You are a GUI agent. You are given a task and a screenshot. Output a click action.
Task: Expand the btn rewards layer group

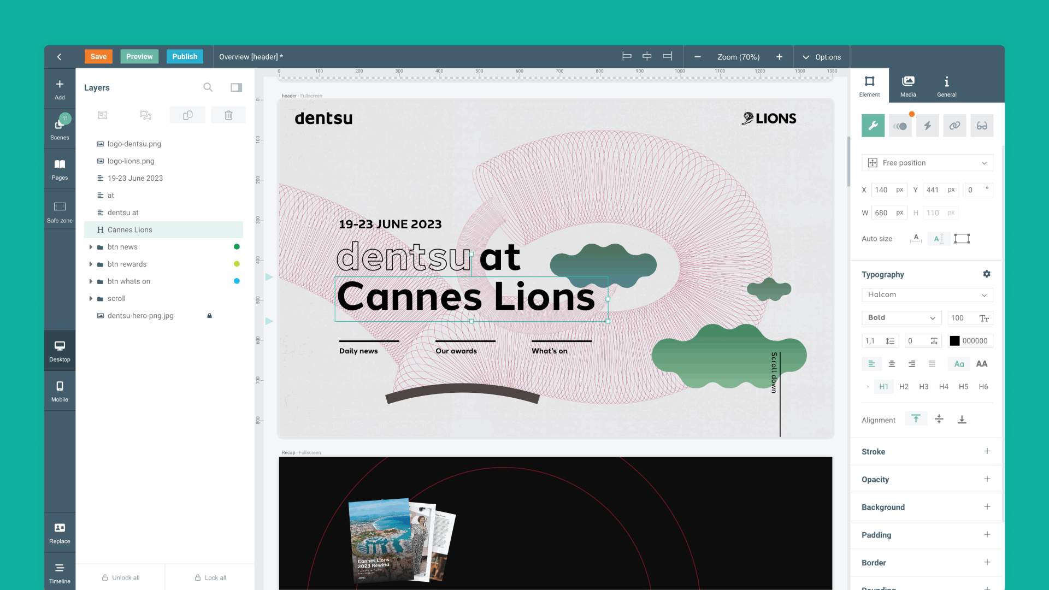click(x=91, y=264)
